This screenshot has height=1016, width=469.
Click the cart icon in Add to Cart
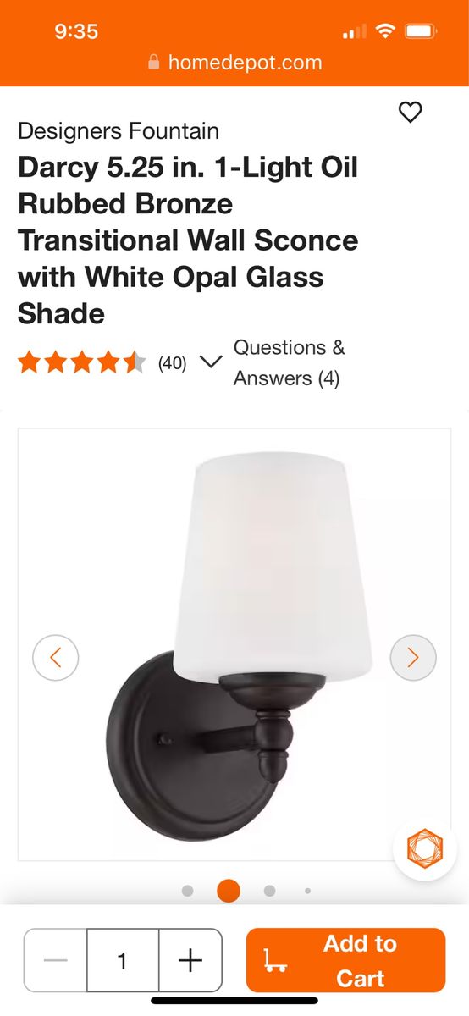275,960
